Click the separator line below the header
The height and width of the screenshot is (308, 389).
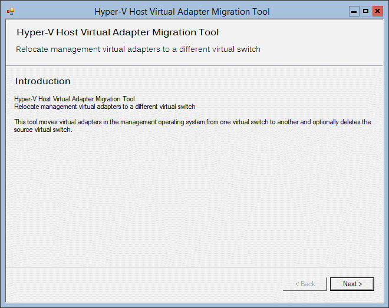pos(194,66)
